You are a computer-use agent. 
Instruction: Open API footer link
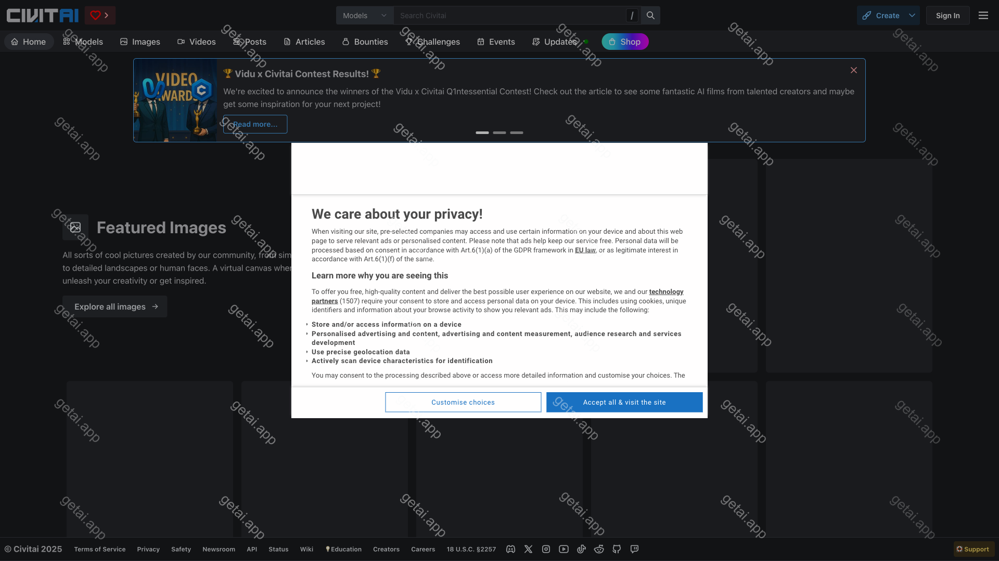(x=252, y=549)
